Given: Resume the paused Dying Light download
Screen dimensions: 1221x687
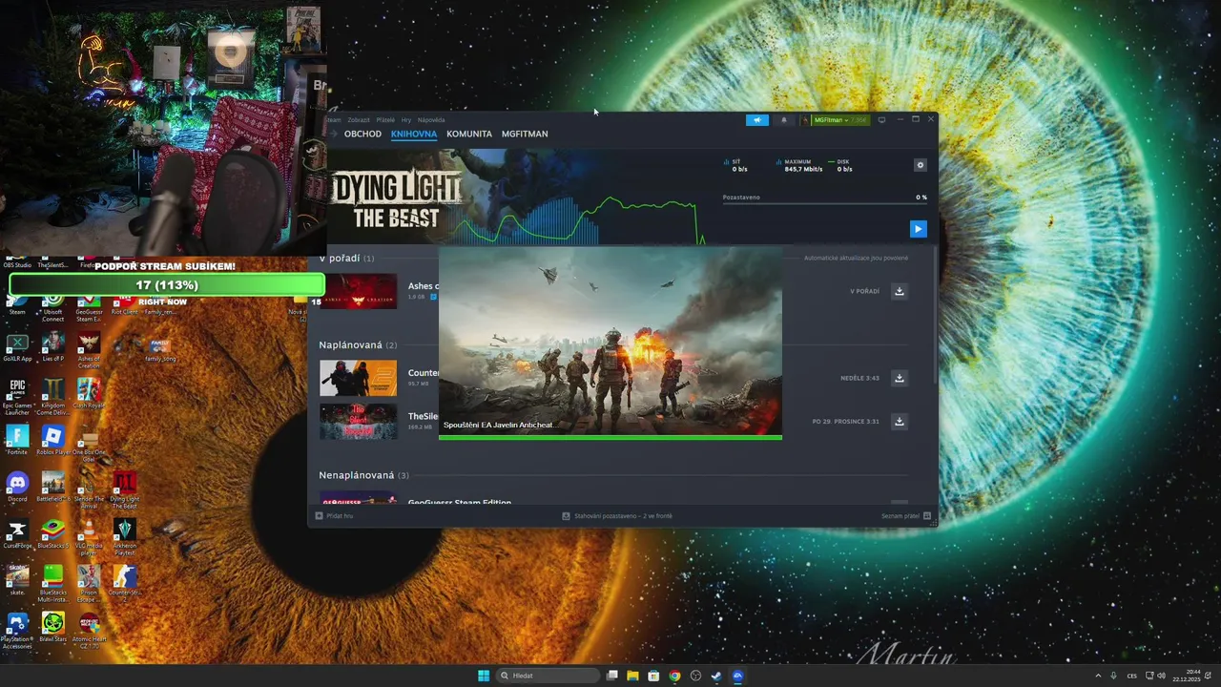Looking at the screenshot, I should tap(918, 229).
